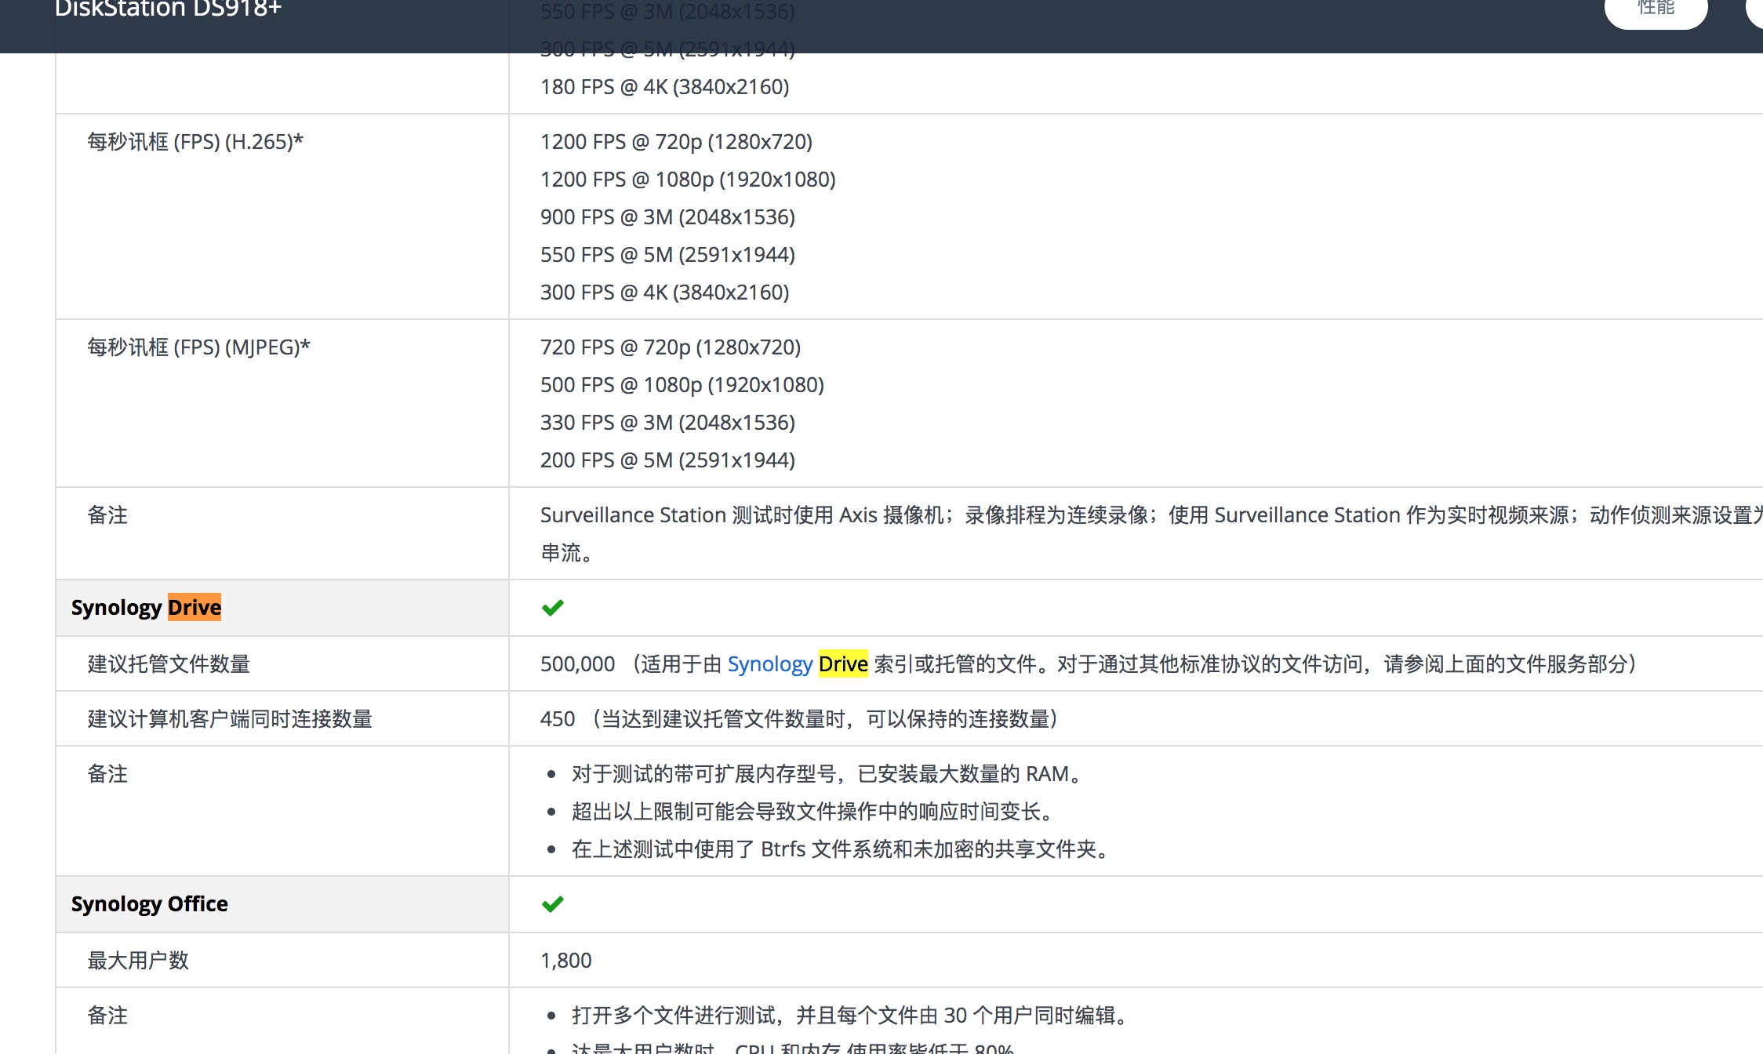Click 500 FPS @ 1080p (1920x1080) value
The width and height of the screenshot is (1763, 1054).
click(682, 385)
